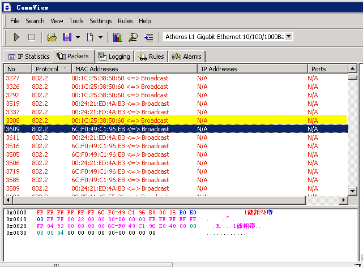This screenshot has height=267, width=363.
Task: Stop capture with the square icon
Action: tap(31, 37)
